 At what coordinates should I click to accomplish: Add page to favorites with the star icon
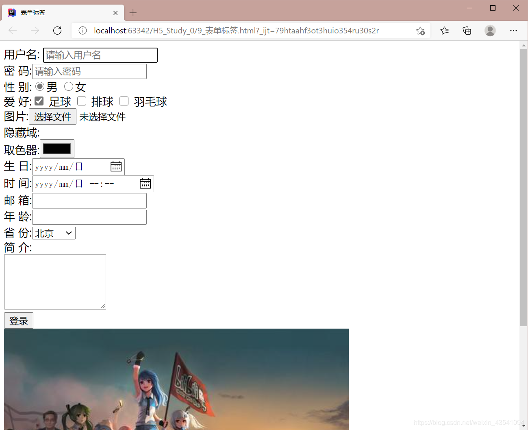[420, 31]
